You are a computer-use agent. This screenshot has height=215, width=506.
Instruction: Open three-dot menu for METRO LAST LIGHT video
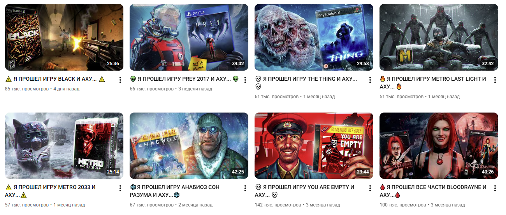tap(495, 80)
